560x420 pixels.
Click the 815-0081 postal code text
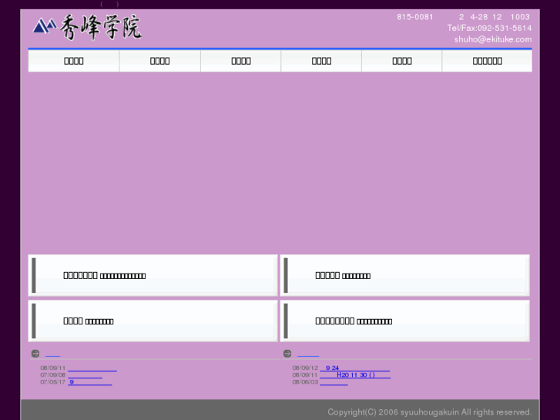pos(415,17)
